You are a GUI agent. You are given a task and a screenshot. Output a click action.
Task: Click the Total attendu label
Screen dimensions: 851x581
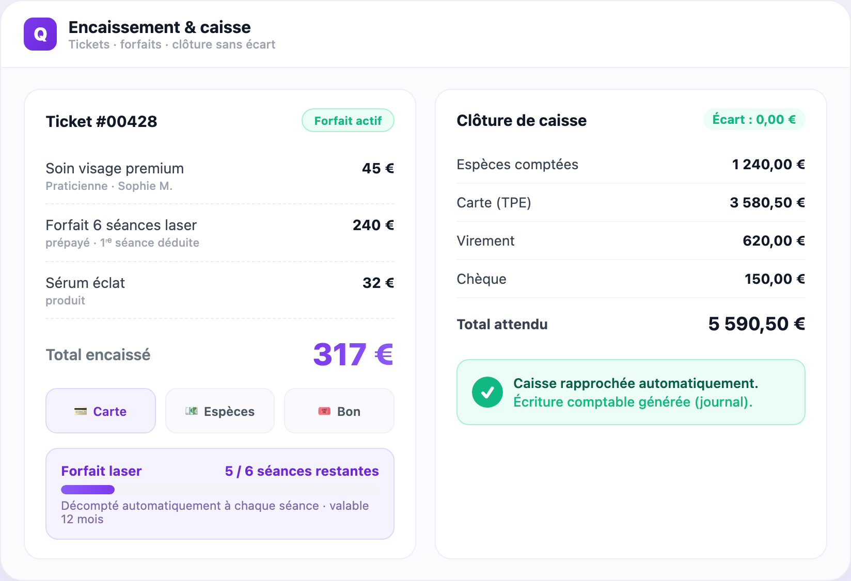pos(502,324)
